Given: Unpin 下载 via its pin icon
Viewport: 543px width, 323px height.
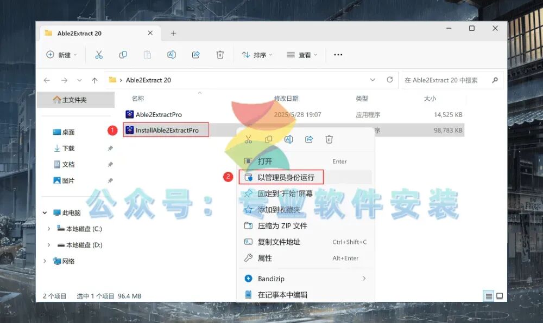Looking at the screenshot, I should [x=110, y=148].
